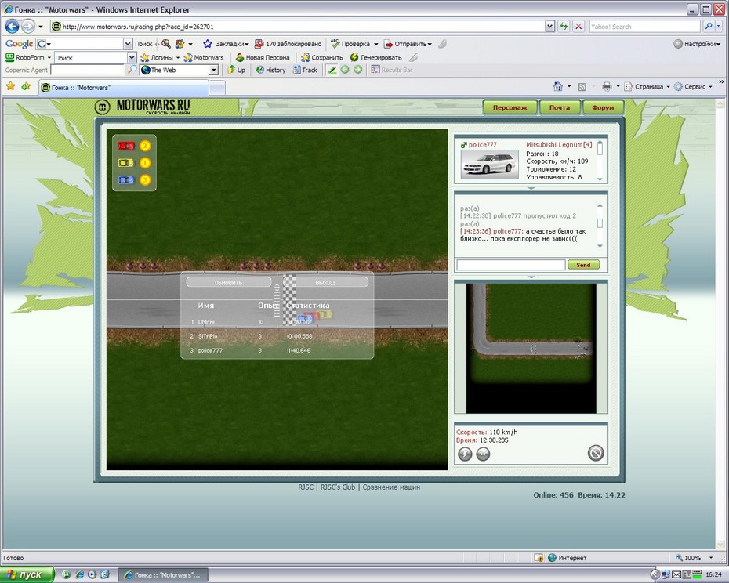The height and width of the screenshot is (583, 729).
Task: Go back with the browser Back arrow
Action: coord(12,27)
